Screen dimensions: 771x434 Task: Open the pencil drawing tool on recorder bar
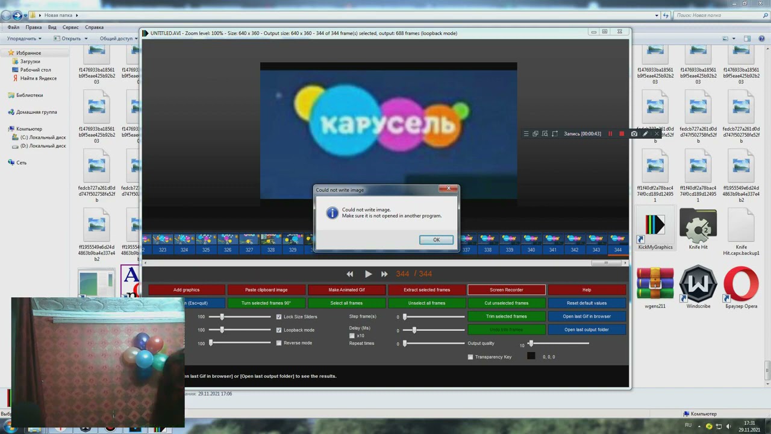click(645, 134)
